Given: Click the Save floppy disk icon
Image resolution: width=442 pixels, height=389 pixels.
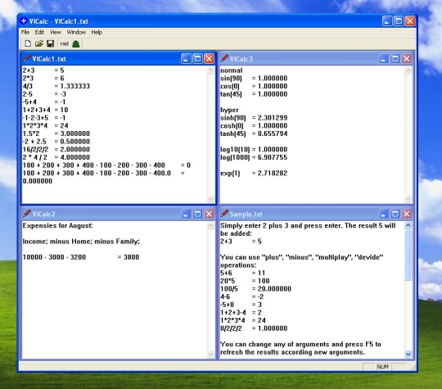Looking at the screenshot, I should point(50,43).
